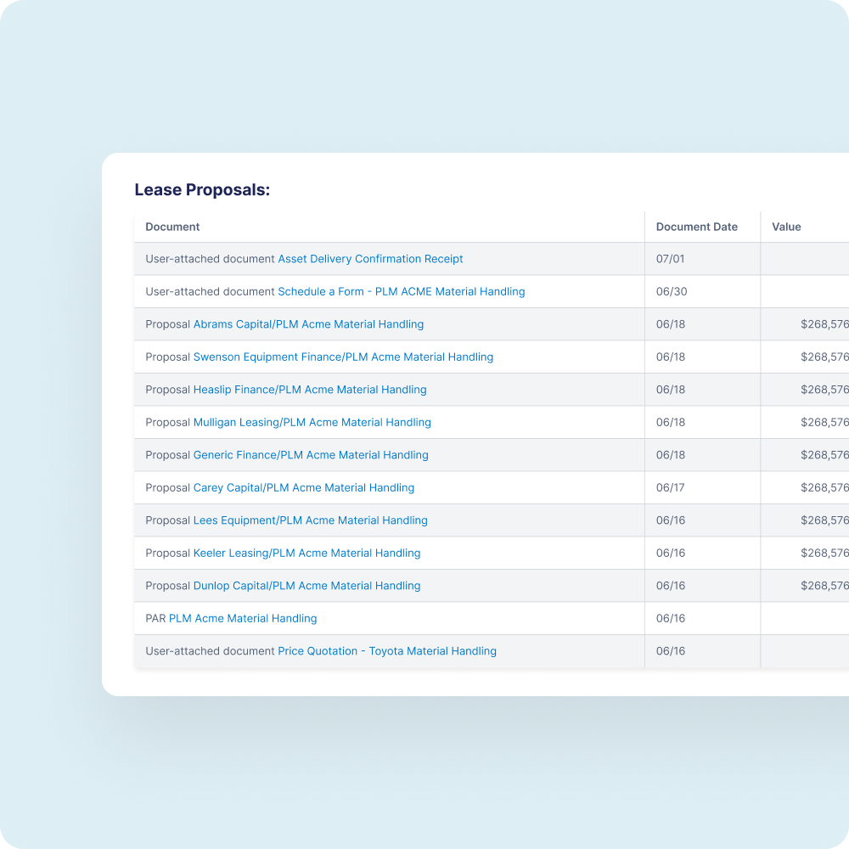The height and width of the screenshot is (849, 849).
Task: Open Heaslip Finance proposal link
Action: tap(310, 390)
